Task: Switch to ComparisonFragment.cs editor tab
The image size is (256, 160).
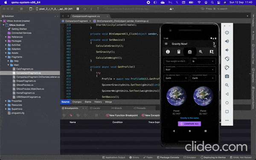Action: [x=86, y=16]
